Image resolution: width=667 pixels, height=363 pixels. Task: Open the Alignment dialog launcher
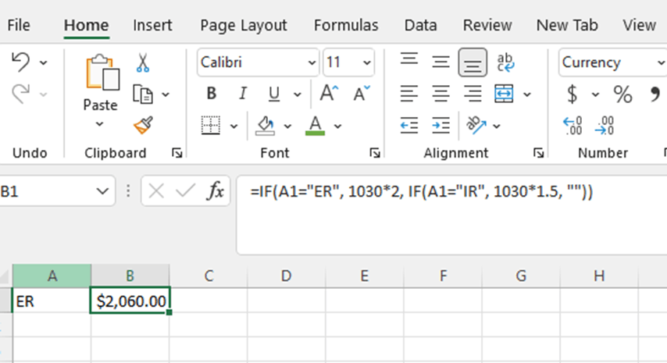coord(539,152)
